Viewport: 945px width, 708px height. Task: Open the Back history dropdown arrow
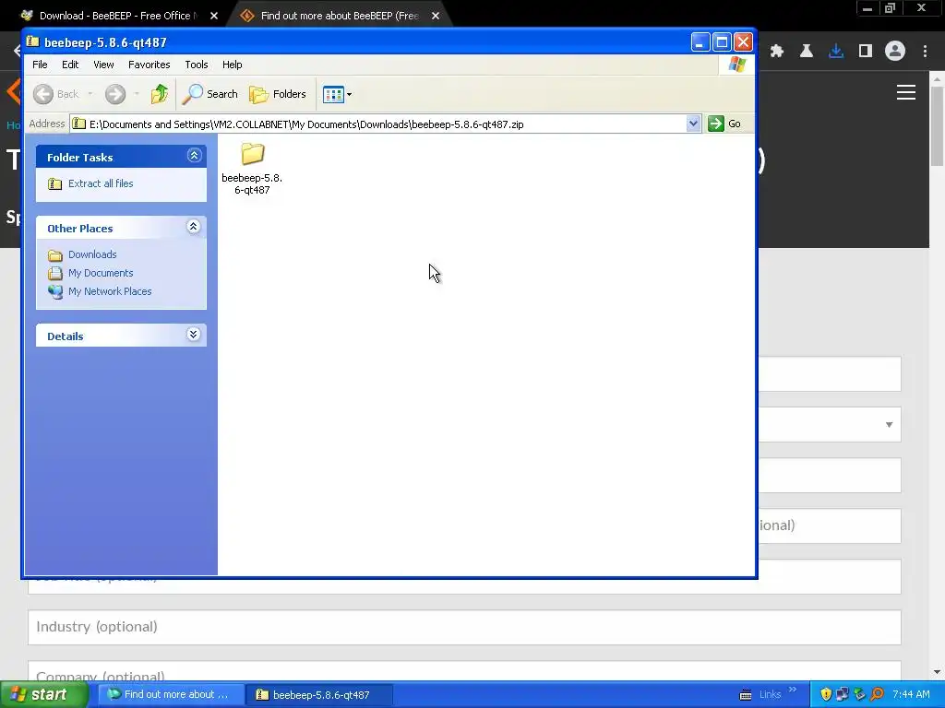tap(90, 94)
